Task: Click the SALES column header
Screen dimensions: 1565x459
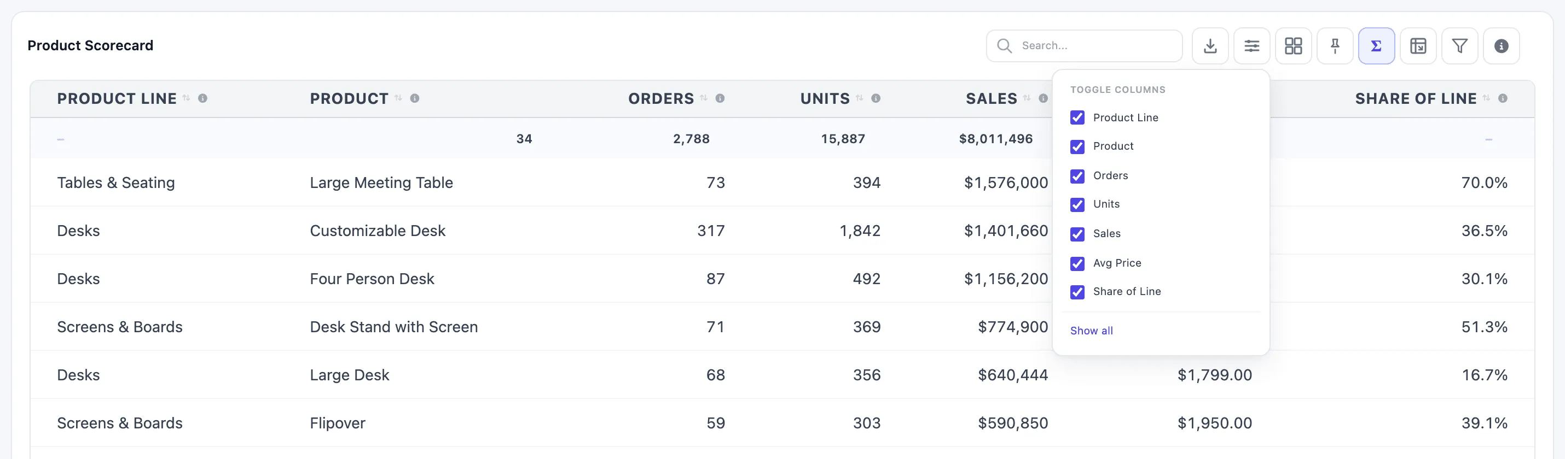Action: pos(992,98)
